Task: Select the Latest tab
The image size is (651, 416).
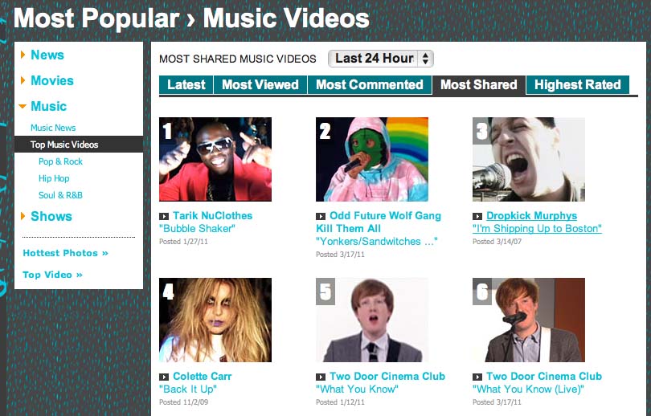Action: (186, 84)
